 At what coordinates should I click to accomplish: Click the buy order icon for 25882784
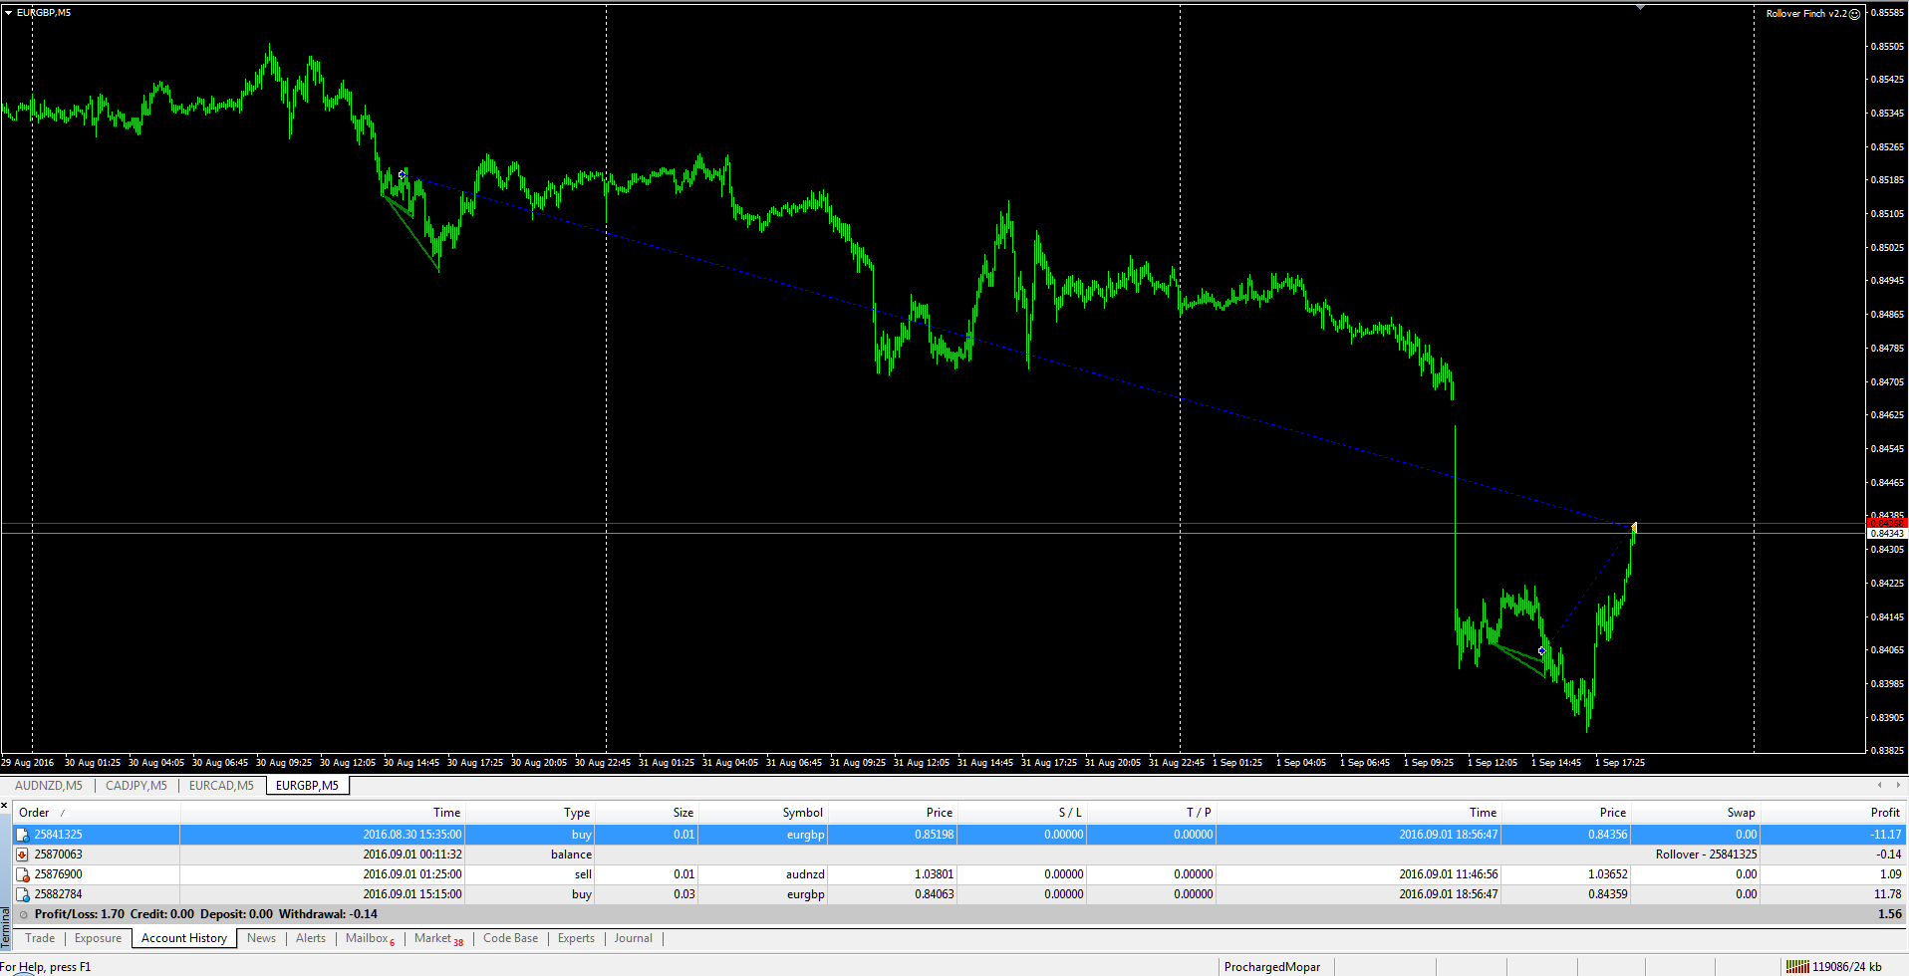(x=22, y=894)
